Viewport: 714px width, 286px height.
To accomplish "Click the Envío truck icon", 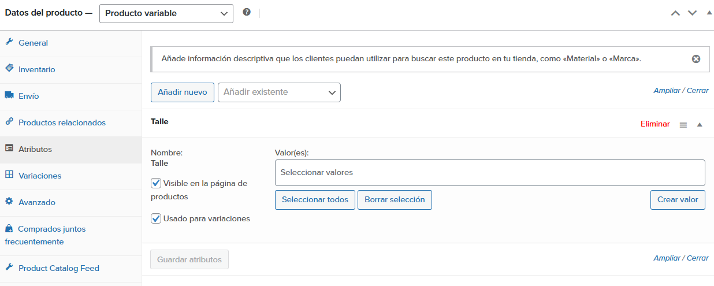I will coord(9,95).
